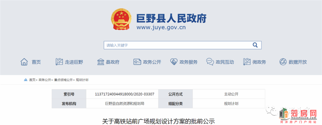The width and height of the screenshot is (322, 125).
Task: Open the 政务公开 navigation item
Action: [x=152, y=62]
